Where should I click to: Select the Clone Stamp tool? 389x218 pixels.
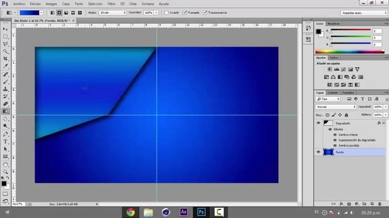click(x=5, y=89)
